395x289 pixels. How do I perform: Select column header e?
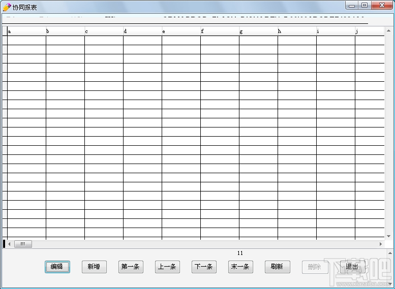pyautogui.click(x=181, y=31)
